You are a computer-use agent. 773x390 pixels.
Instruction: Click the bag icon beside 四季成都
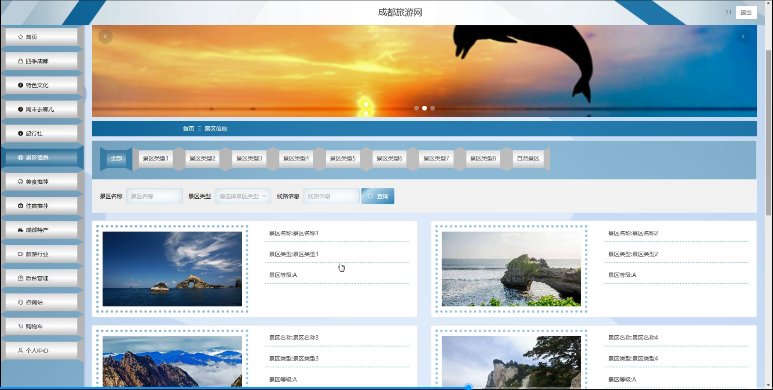point(20,61)
